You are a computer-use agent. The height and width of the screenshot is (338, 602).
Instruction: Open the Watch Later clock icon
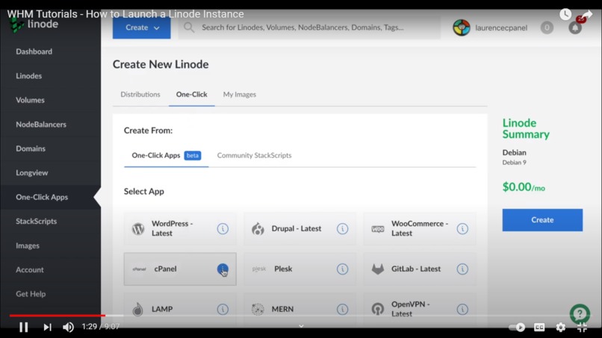(x=565, y=15)
